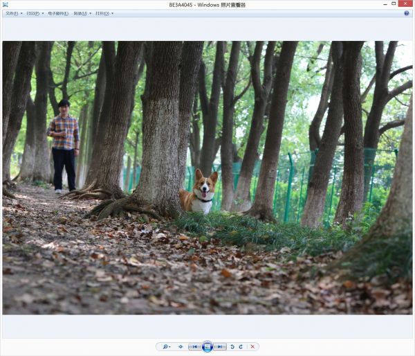Start the slideshow with center button
This screenshot has height=356, width=415.
(207, 346)
